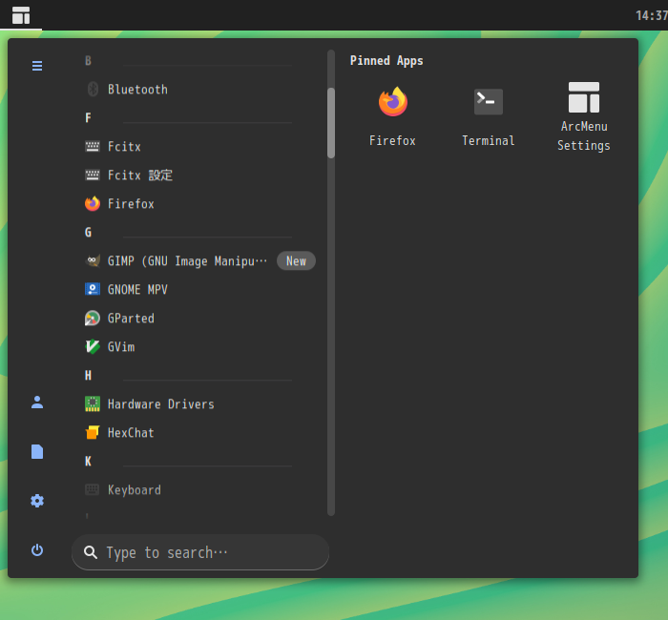This screenshot has height=620, width=668.
Task: Open the user account icon in the sidebar
Action: click(37, 402)
